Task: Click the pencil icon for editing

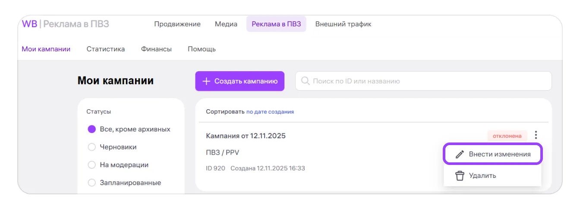Action: (460, 154)
